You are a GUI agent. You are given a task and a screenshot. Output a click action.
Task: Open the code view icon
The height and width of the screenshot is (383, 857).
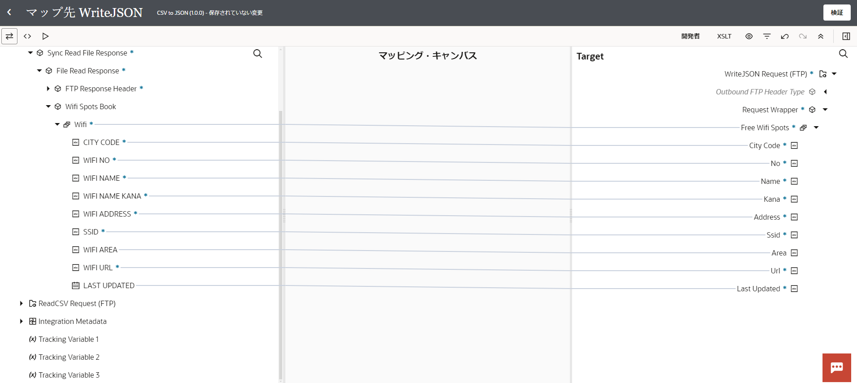click(27, 36)
